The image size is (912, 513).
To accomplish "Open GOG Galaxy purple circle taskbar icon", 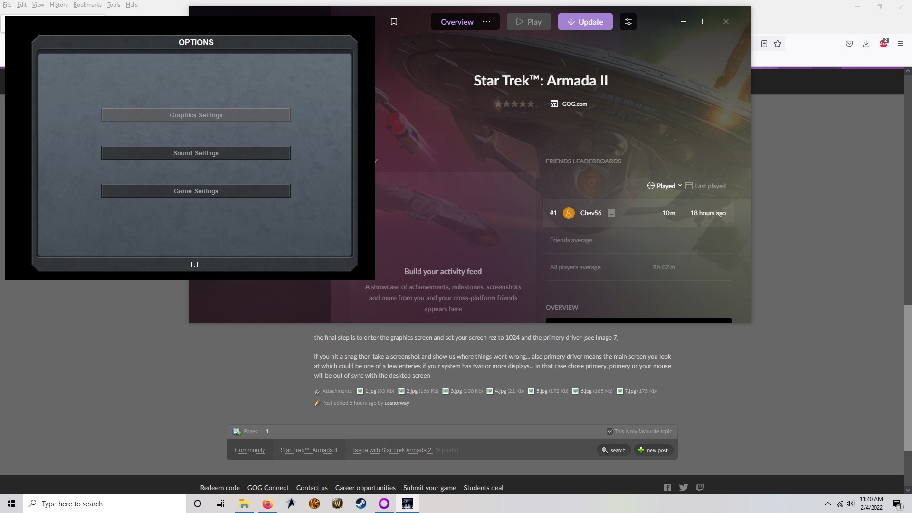I will (x=384, y=503).
